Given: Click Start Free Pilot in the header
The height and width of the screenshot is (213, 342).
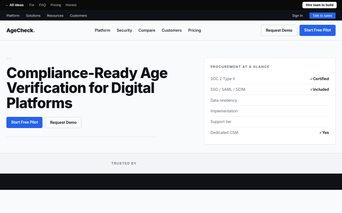Looking at the screenshot, I should 317,30.
